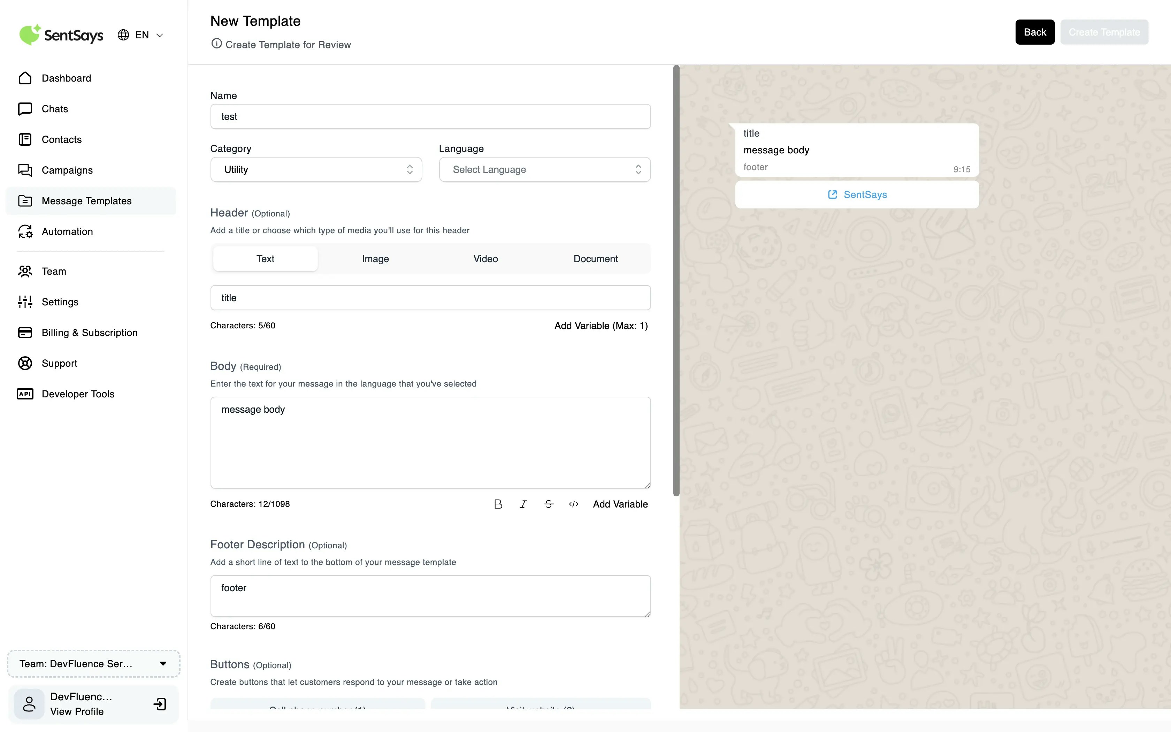The width and height of the screenshot is (1171, 732).
Task: Click the message body text area
Action: coord(430,442)
